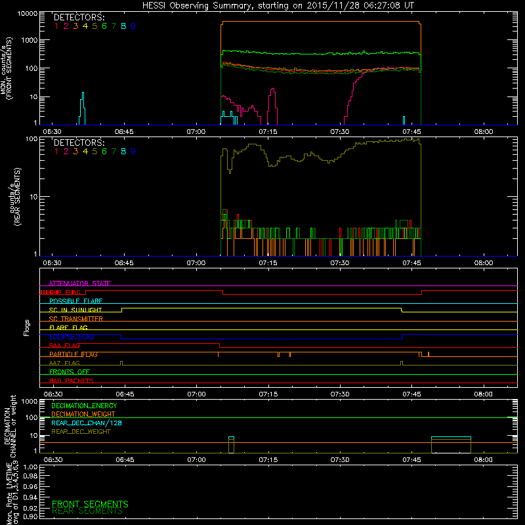The height and width of the screenshot is (525, 525).
Task: Click the REAR_DEC_CHAN/128 legend label
Action: point(87,423)
